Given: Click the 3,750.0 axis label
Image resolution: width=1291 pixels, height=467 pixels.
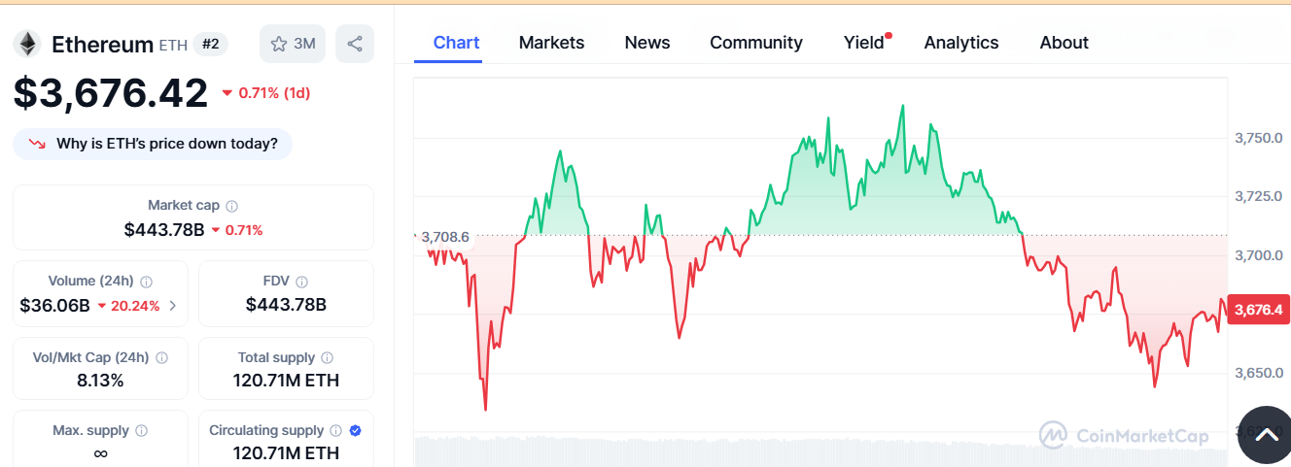Looking at the screenshot, I should click(x=1259, y=138).
